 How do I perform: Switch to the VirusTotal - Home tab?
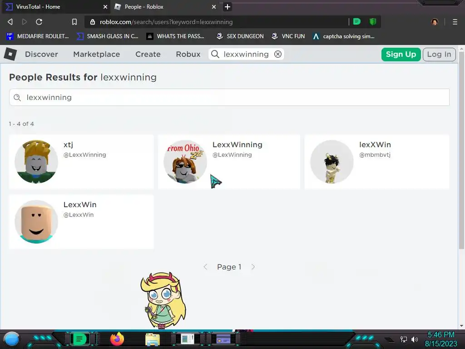tap(55, 7)
